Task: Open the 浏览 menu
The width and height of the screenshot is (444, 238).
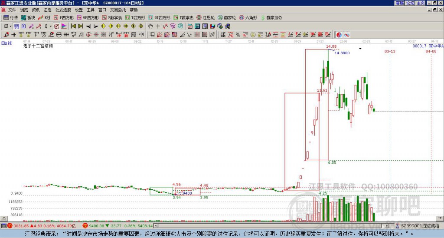Action: [24, 10]
